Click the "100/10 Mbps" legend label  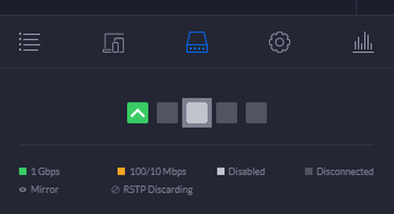(158, 171)
